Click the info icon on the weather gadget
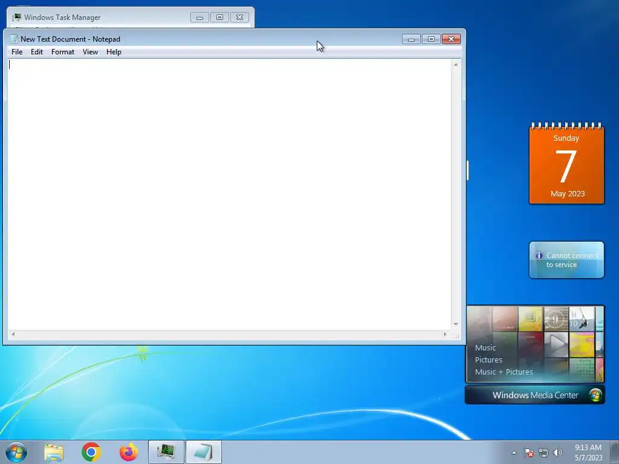Screen dimensions: 619x464 539,256
